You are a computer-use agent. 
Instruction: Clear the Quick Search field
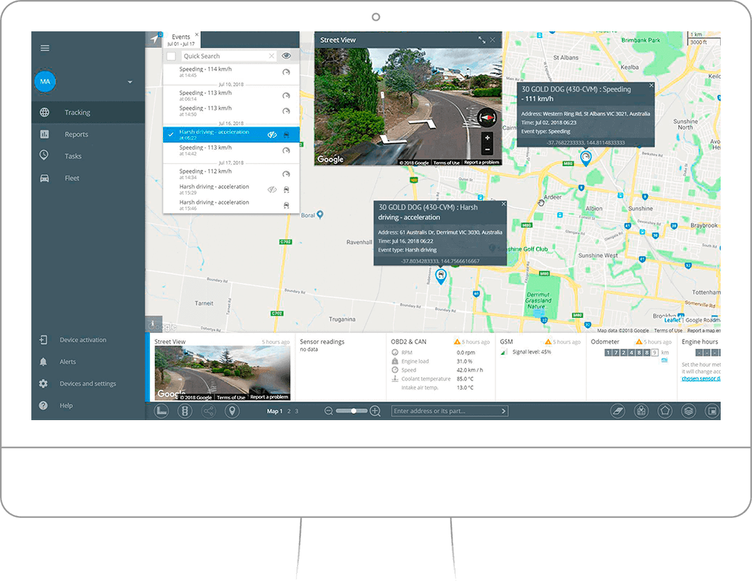click(x=271, y=56)
